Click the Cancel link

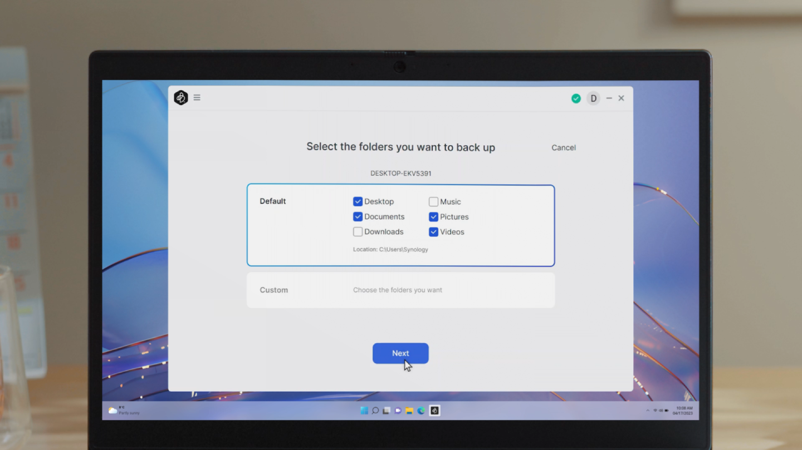(563, 147)
